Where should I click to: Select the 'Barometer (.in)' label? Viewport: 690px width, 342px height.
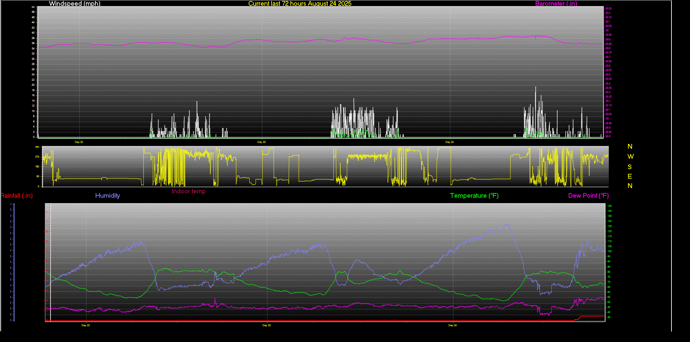556,3
